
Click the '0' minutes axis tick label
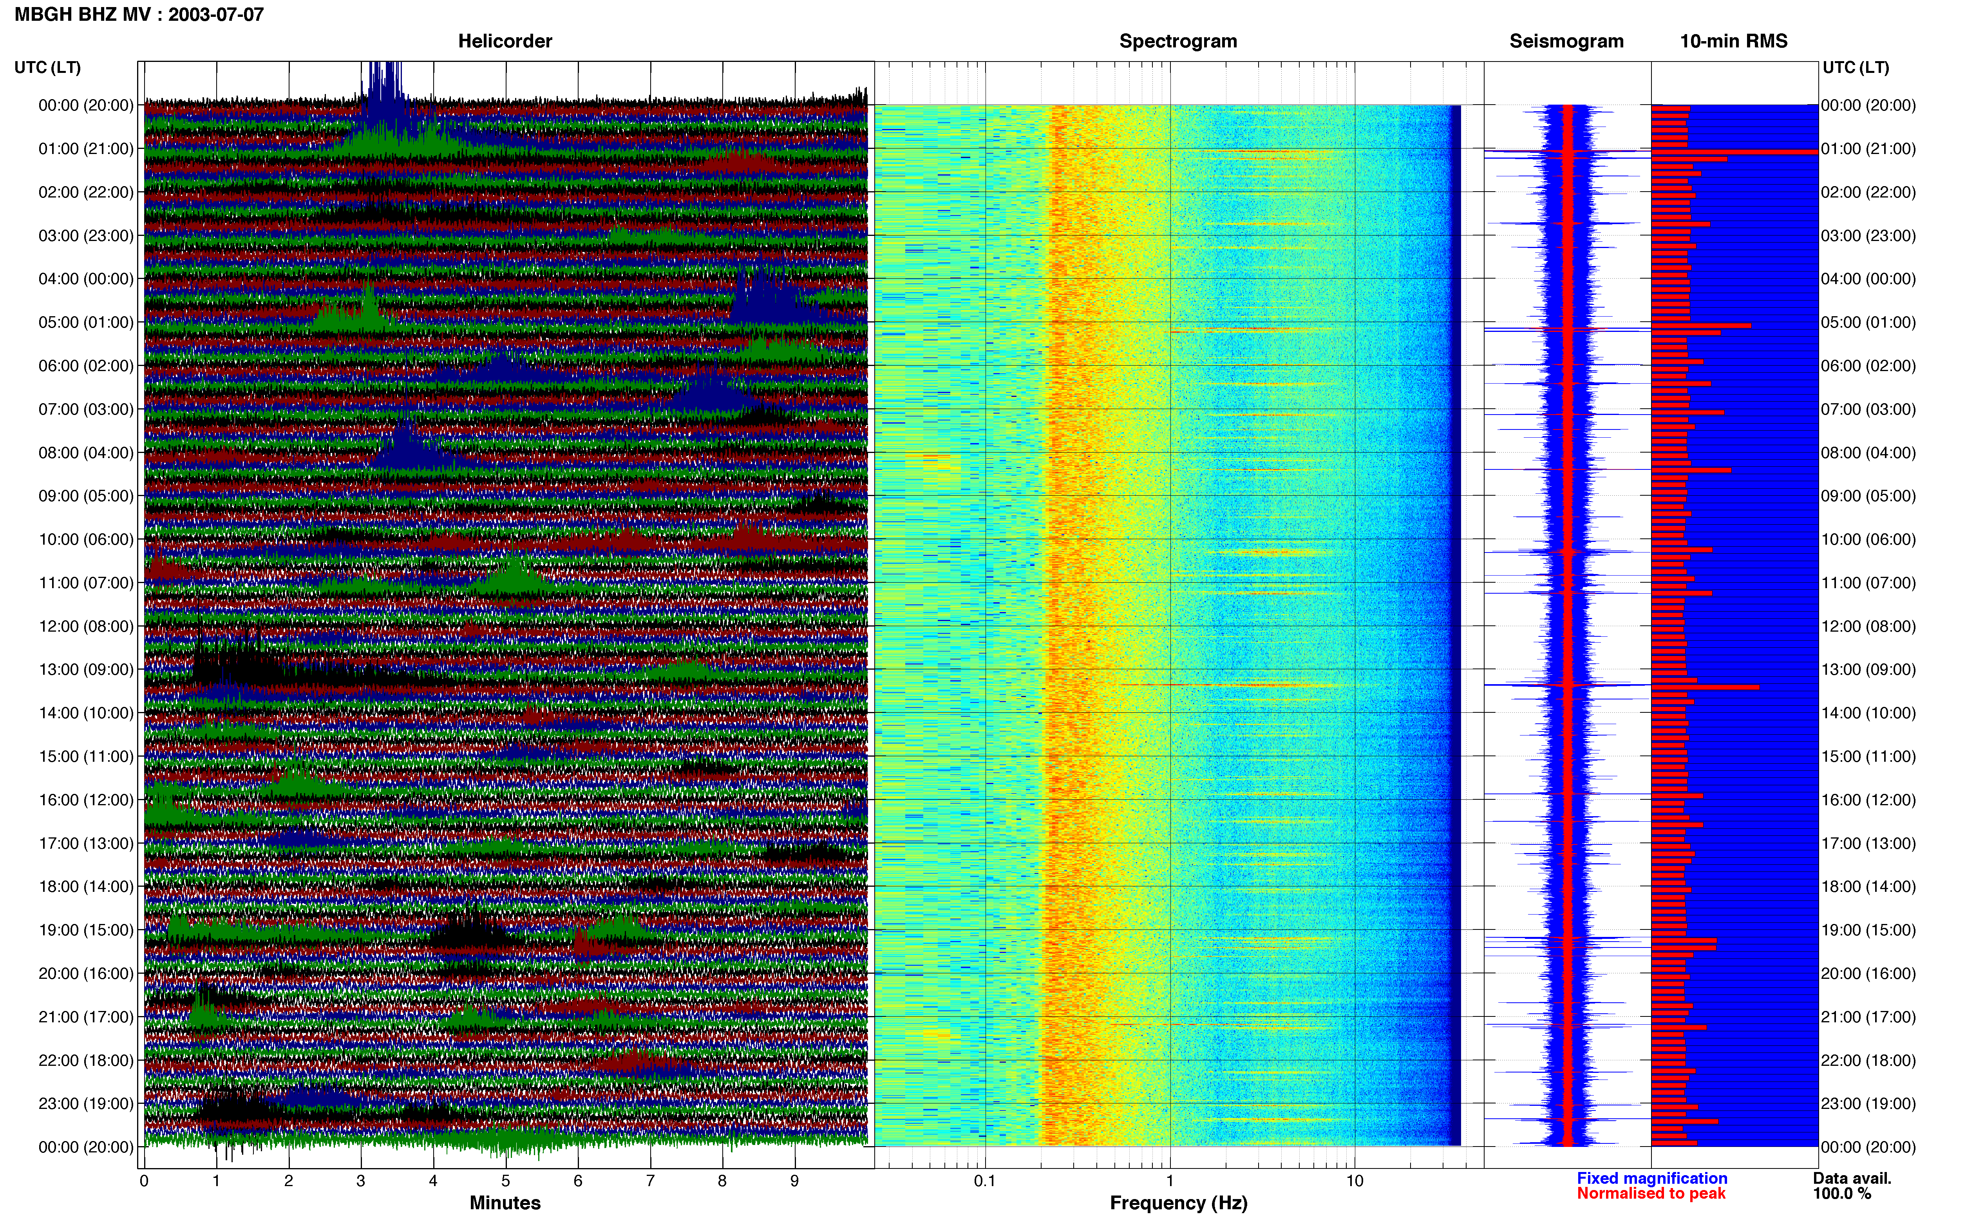point(144,1180)
